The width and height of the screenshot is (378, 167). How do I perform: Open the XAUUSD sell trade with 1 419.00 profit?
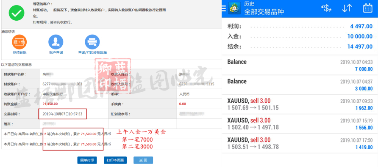coord(300,143)
